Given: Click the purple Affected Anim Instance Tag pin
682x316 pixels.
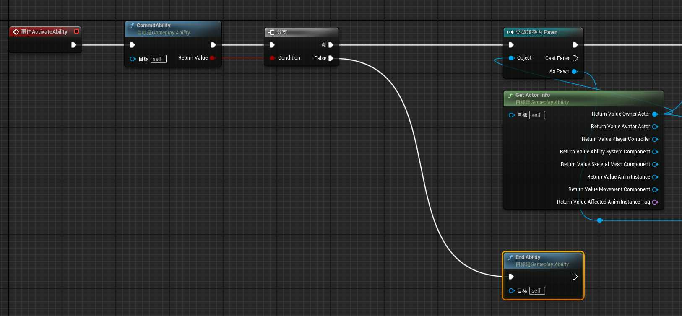Looking at the screenshot, I should click(655, 202).
